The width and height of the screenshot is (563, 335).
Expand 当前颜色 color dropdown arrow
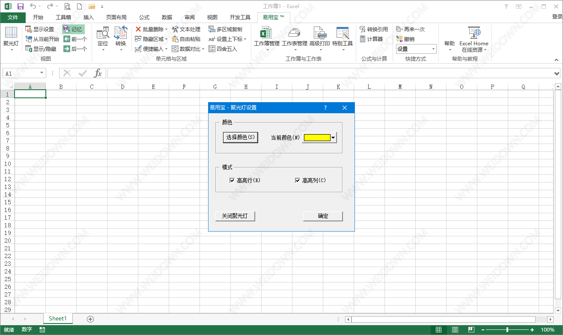pyautogui.click(x=333, y=138)
